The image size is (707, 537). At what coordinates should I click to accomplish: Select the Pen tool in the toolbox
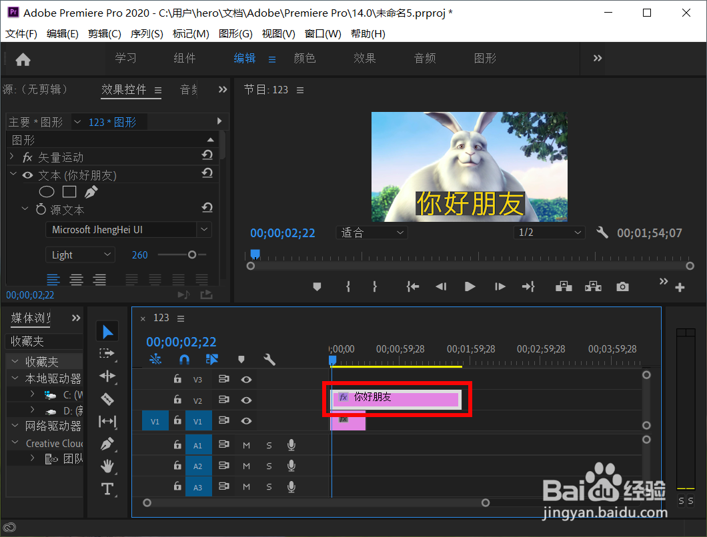[107, 444]
